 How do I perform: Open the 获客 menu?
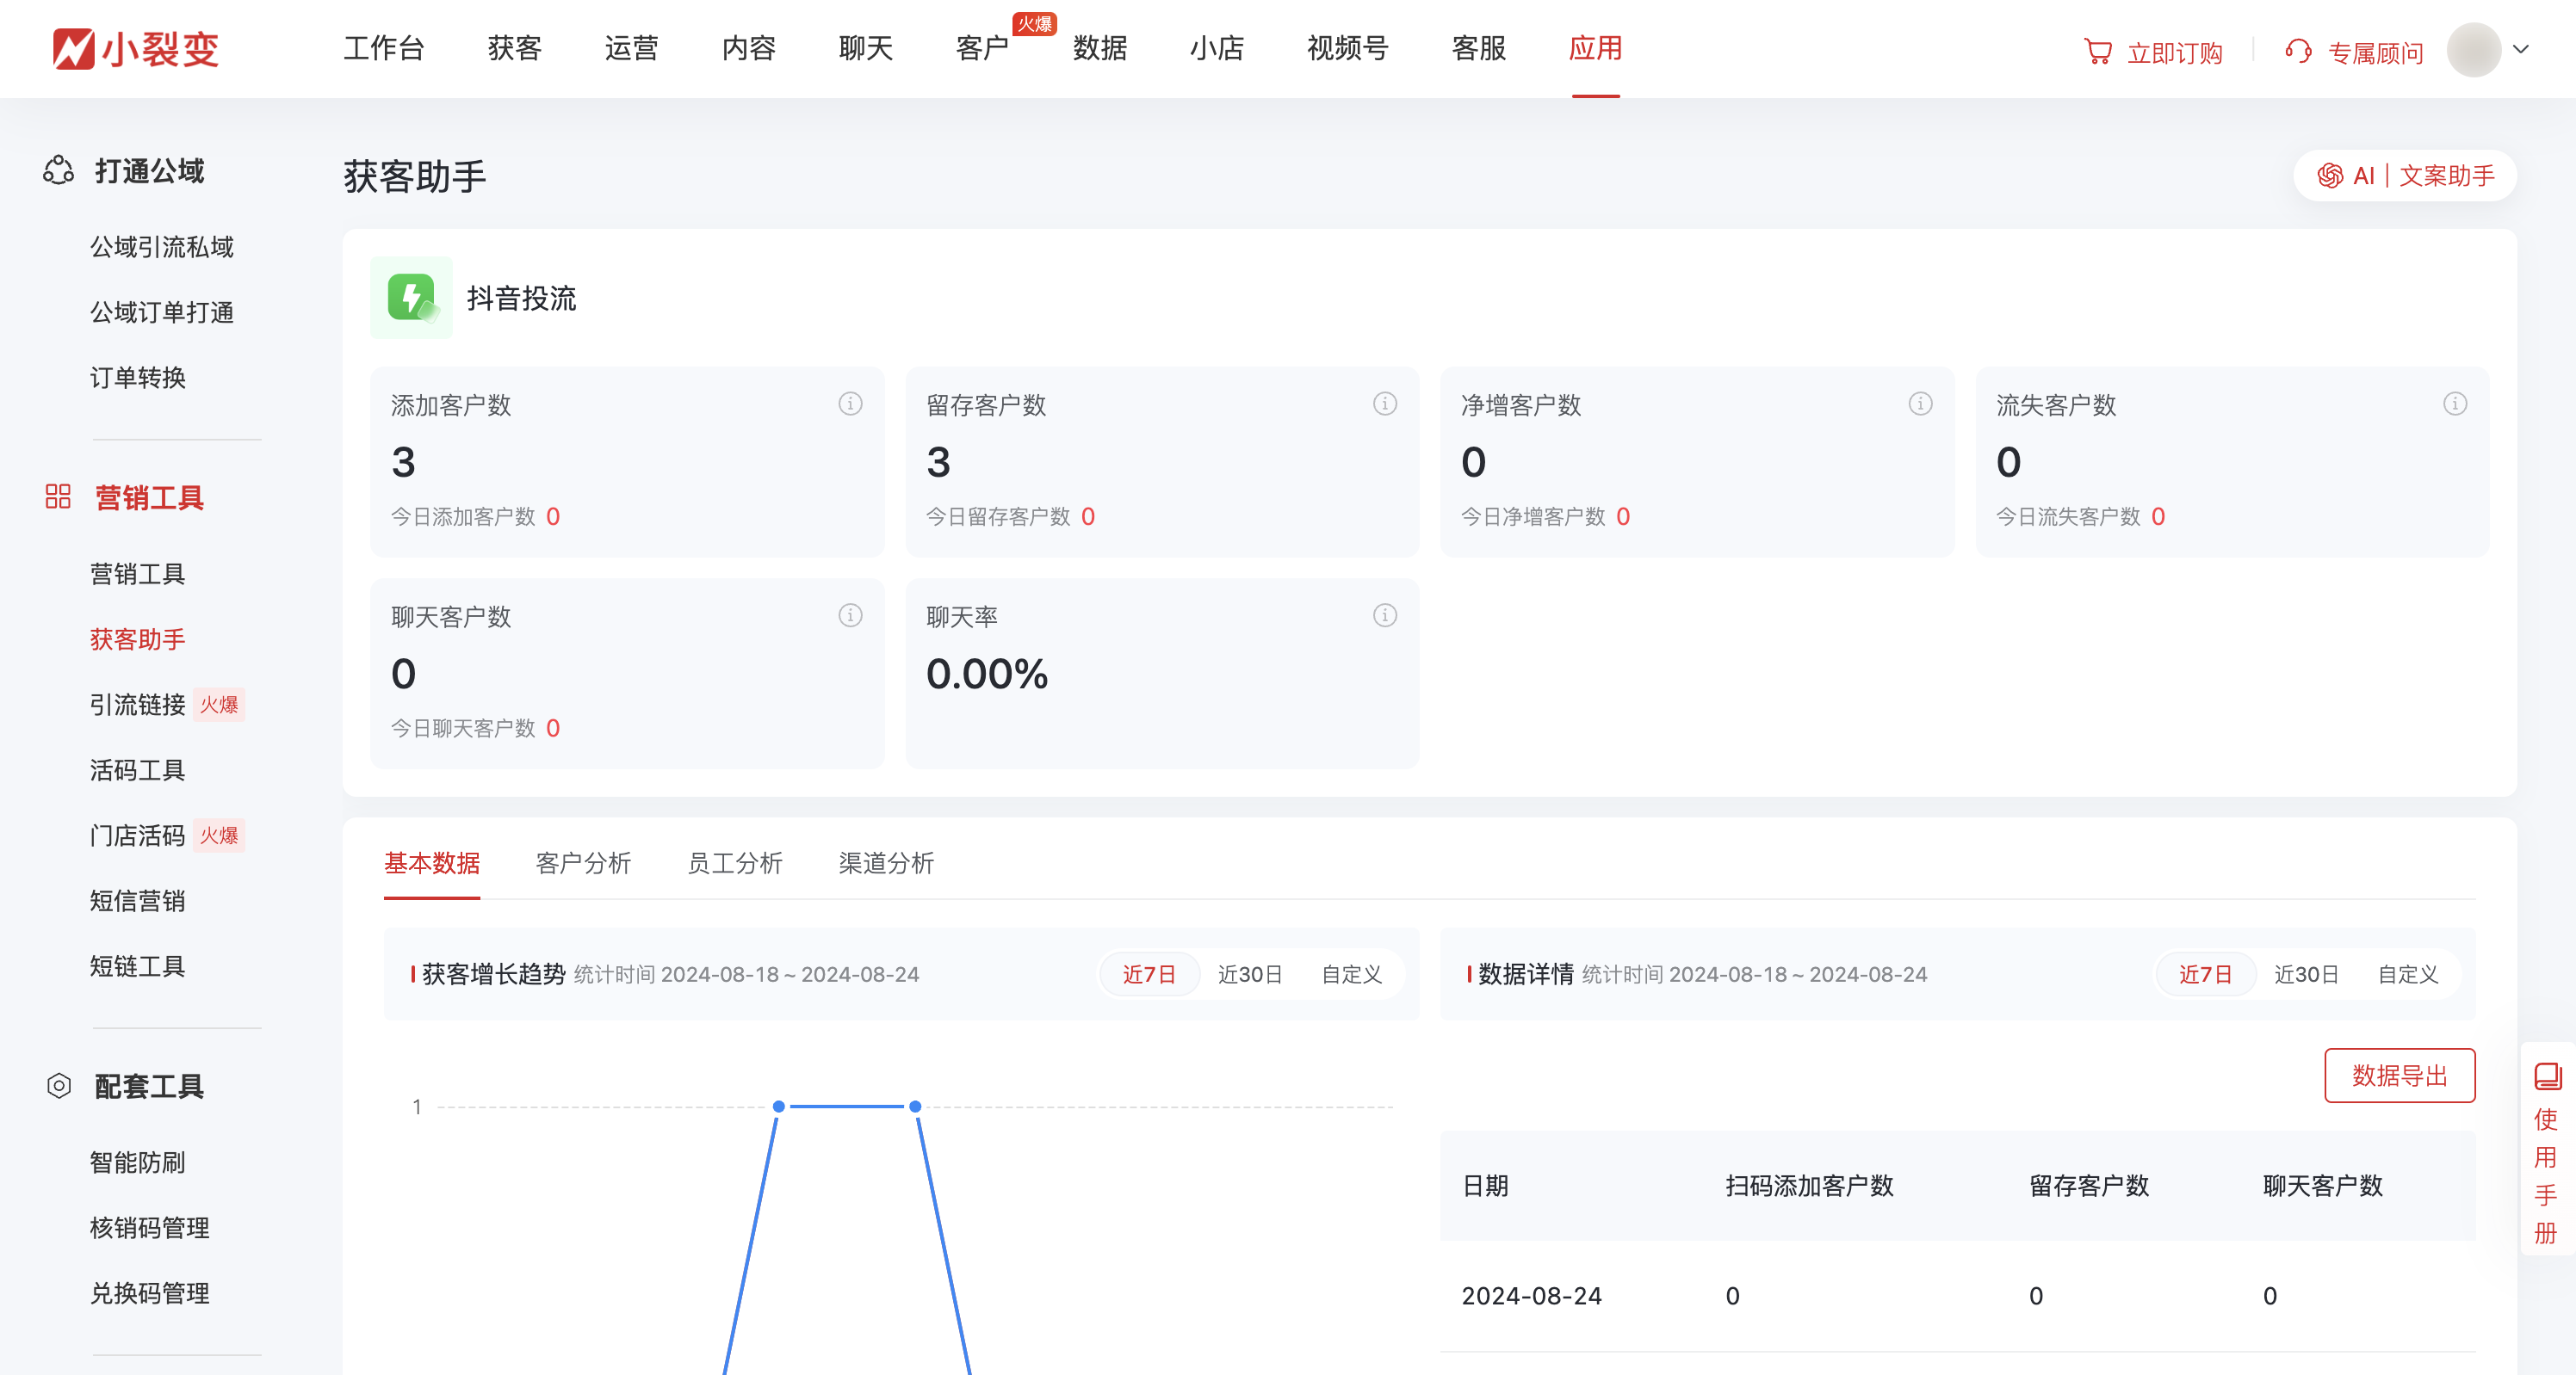click(514, 48)
